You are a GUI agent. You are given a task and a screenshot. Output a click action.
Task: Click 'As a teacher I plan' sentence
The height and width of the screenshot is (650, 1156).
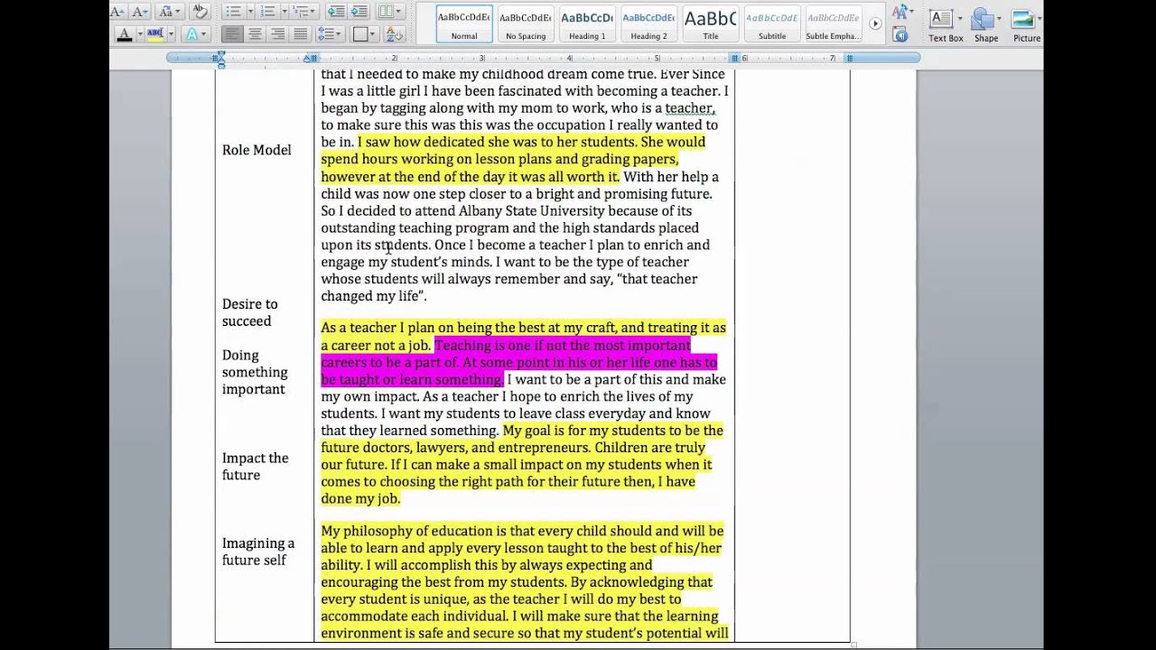click(523, 336)
